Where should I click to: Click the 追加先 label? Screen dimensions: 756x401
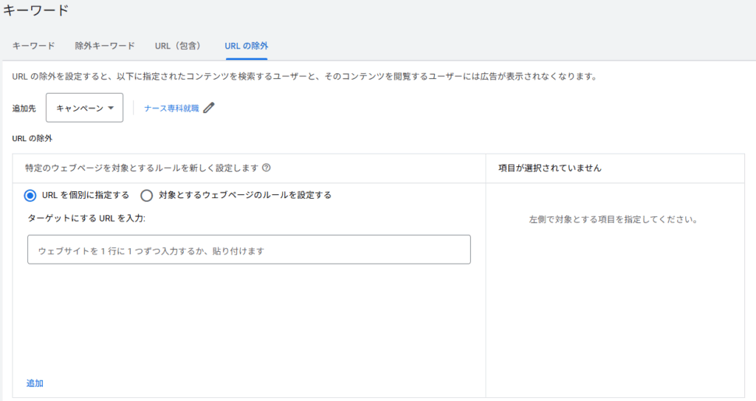[24, 109]
